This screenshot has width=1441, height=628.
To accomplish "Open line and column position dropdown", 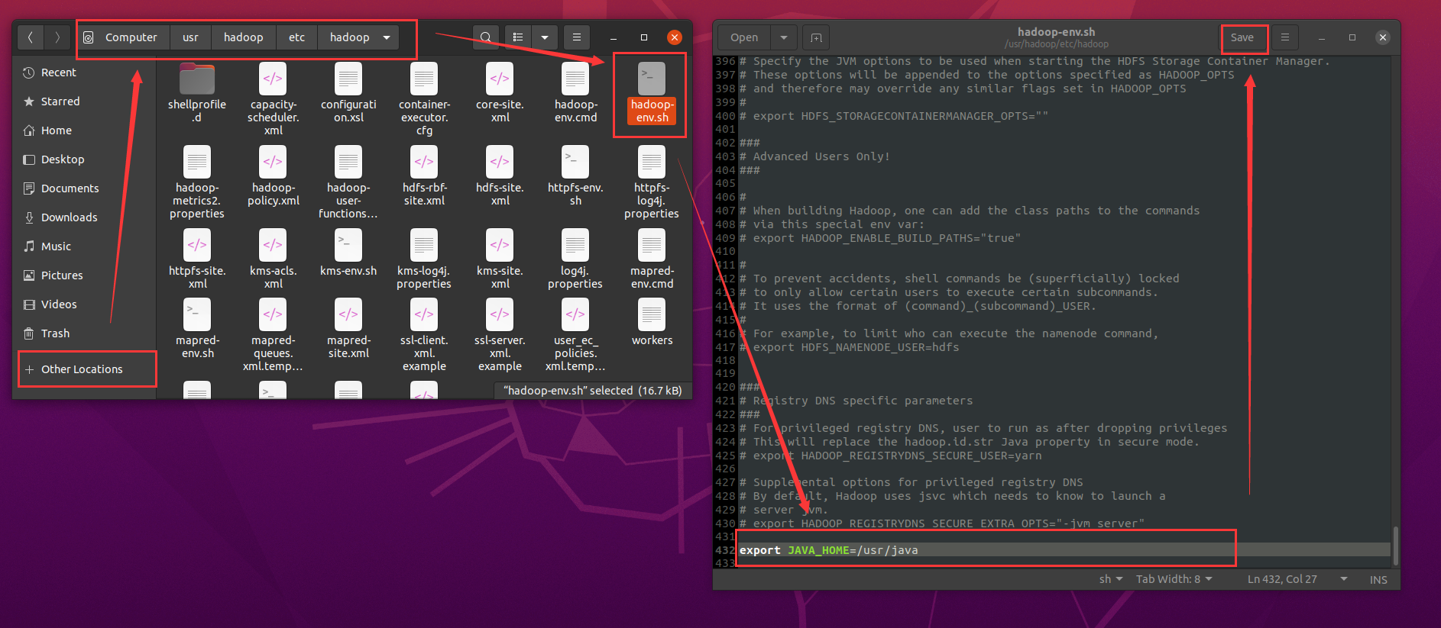I will [1297, 579].
